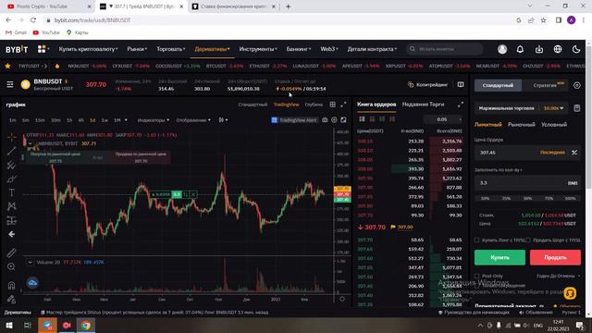The width and height of the screenshot is (592, 333).
Task: Check the Buy Long with TP/SL box
Action: (477, 240)
